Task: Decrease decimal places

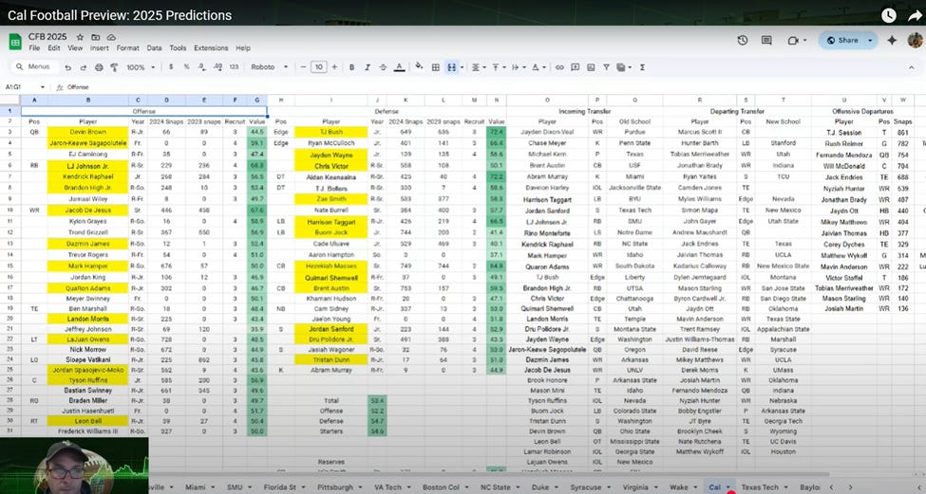Action: click(x=202, y=67)
